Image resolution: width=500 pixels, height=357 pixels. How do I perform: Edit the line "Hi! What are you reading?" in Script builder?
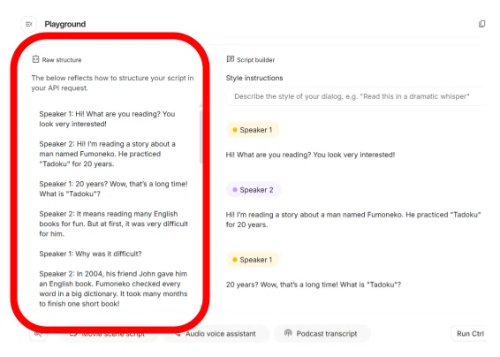[310, 155]
